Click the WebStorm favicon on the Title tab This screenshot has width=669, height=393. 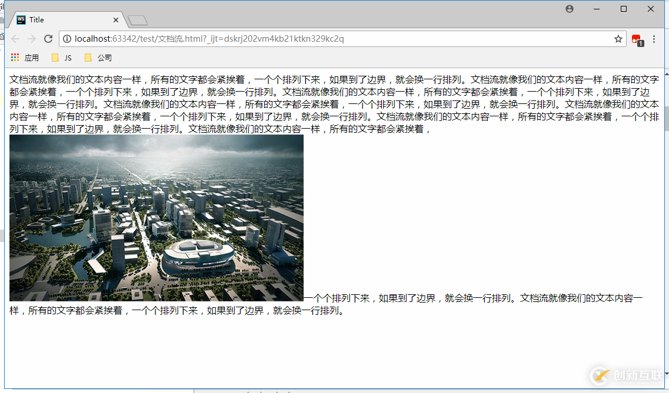click(x=21, y=19)
